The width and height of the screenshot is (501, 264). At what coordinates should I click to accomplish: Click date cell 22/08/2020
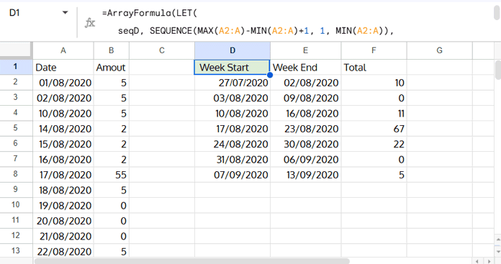coord(63,251)
